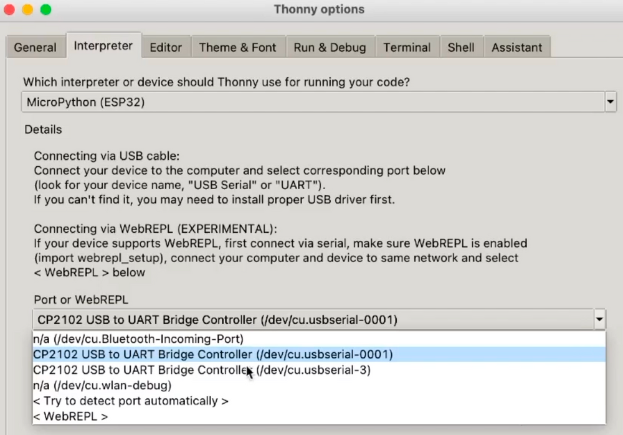This screenshot has width=623, height=435.
Task: Switch to the General tab
Action: point(35,47)
